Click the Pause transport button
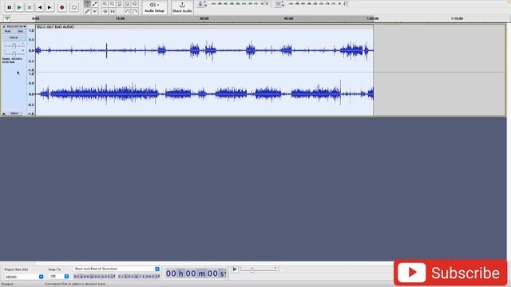The height and width of the screenshot is (287, 511). (x=9, y=7)
